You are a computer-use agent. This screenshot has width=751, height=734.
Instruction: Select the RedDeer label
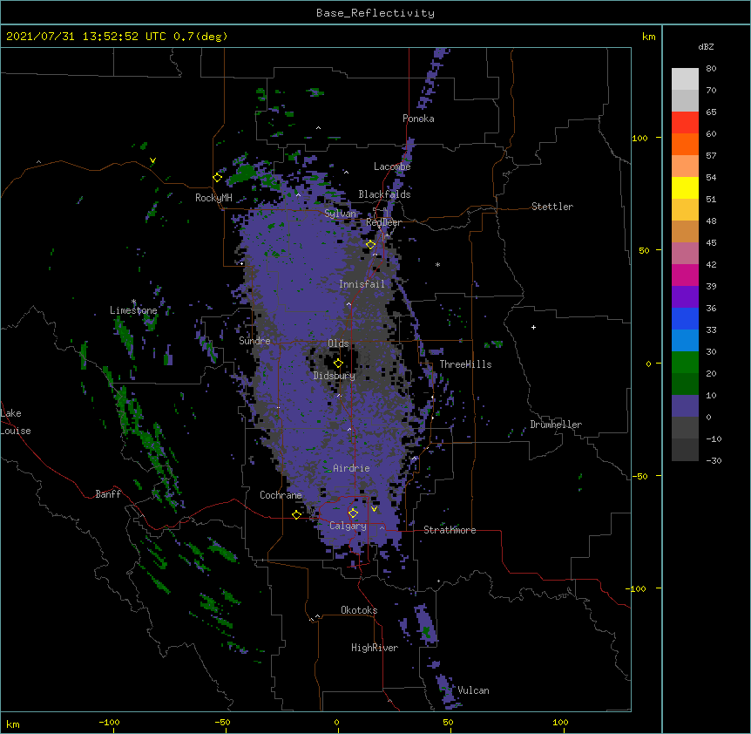click(383, 222)
